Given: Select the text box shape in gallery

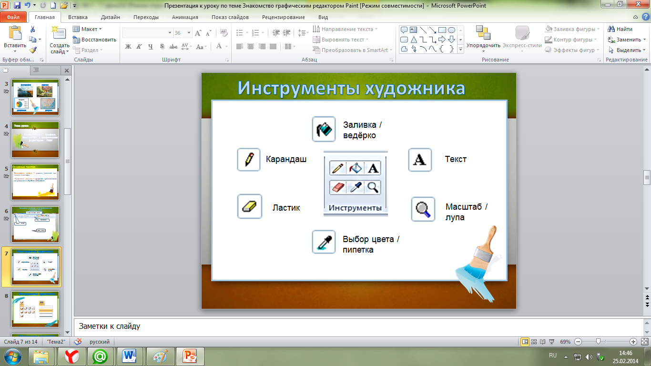Looking at the screenshot, I should click(414, 30).
